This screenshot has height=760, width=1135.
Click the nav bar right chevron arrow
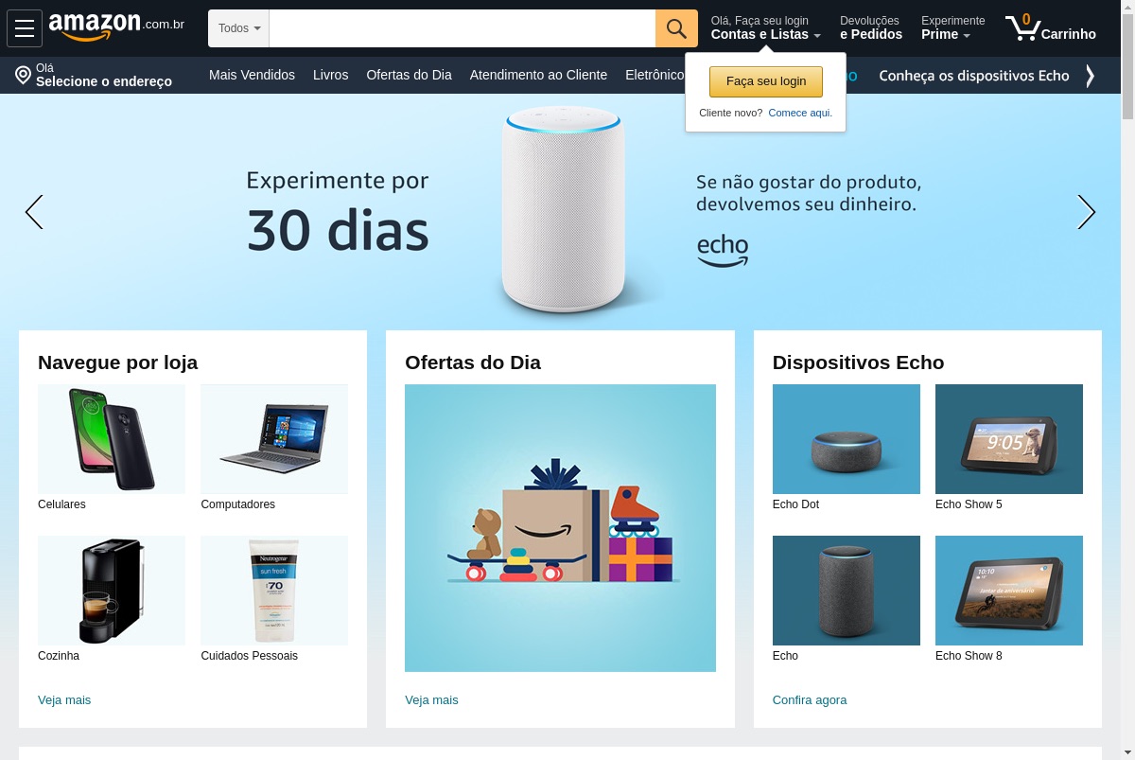coord(1090,76)
